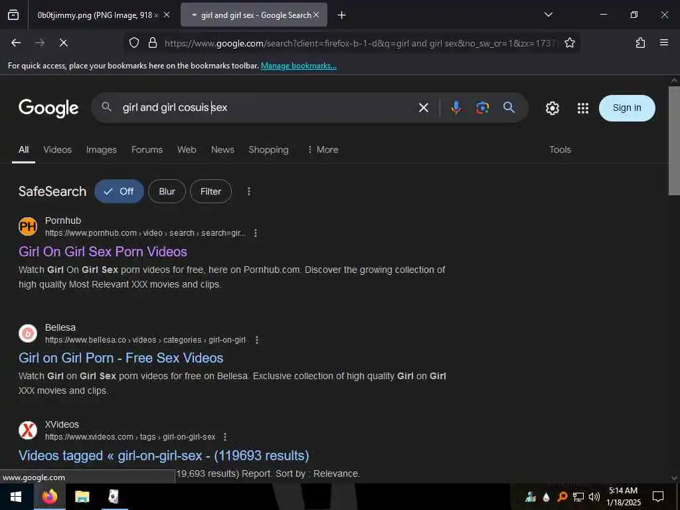This screenshot has height=510, width=680.
Task: Switch to Shopping results tab
Action: 268,149
